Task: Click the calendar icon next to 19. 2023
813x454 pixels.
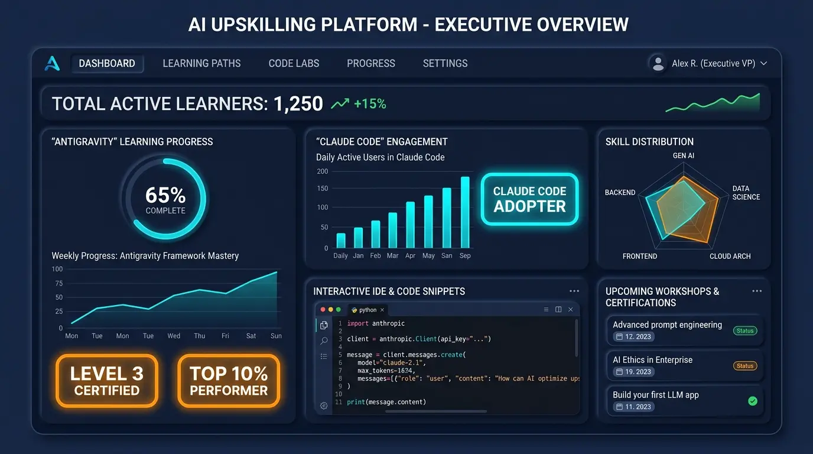Action: coord(619,372)
